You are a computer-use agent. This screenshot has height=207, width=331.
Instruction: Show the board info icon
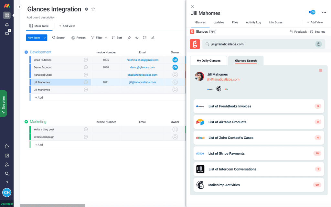pyautogui.click(x=86, y=9)
